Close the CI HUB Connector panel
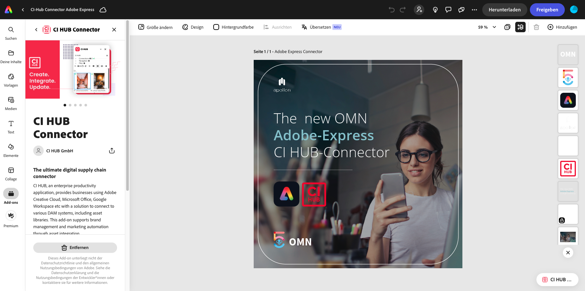The height and width of the screenshot is (291, 585). point(114,30)
